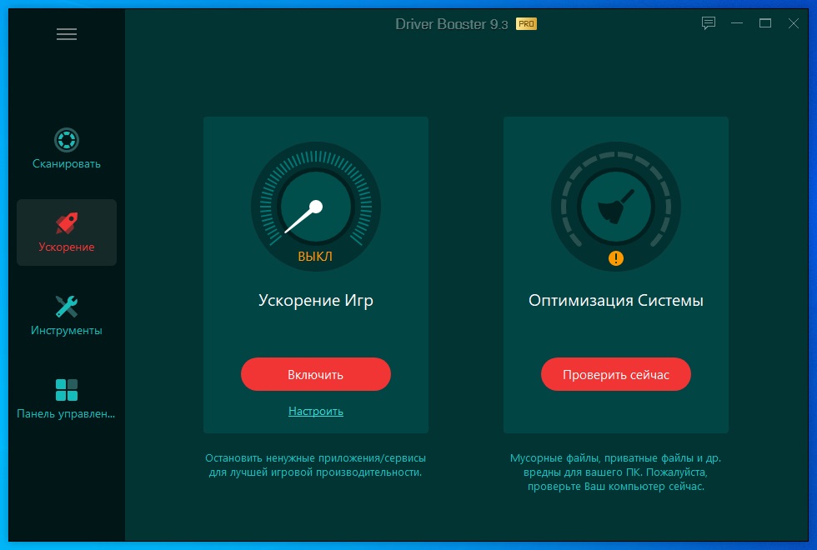Open the Настроить settings link

click(316, 411)
